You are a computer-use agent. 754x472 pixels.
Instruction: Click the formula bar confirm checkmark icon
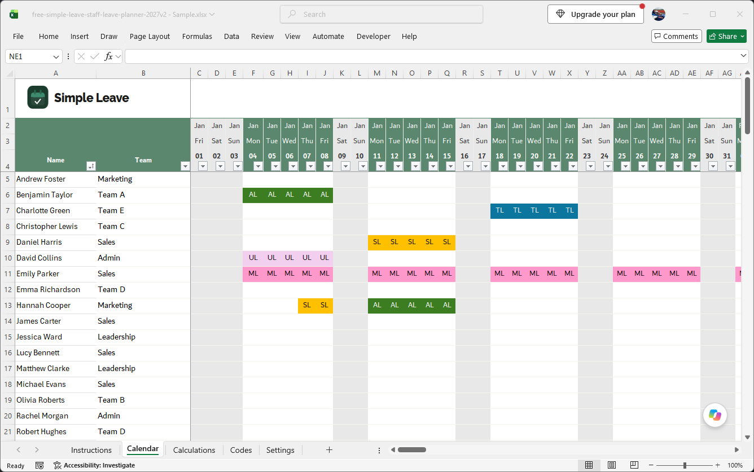95,56
